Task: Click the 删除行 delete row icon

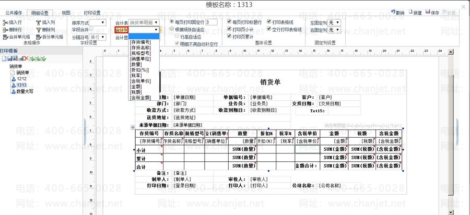Action: click(x=5, y=30)
